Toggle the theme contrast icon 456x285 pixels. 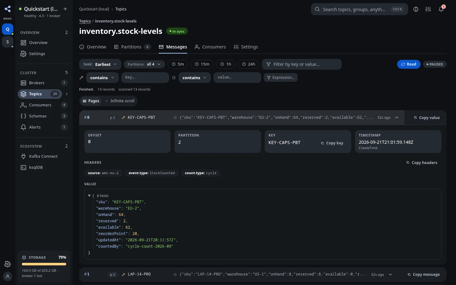click(416, 9)
